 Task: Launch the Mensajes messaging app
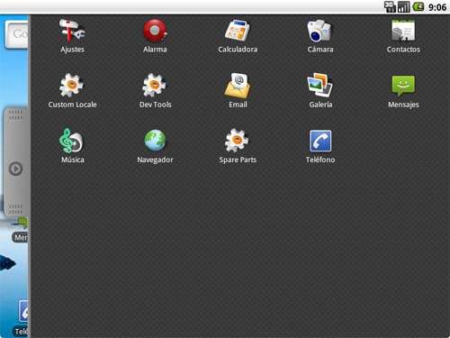point(403,91)
